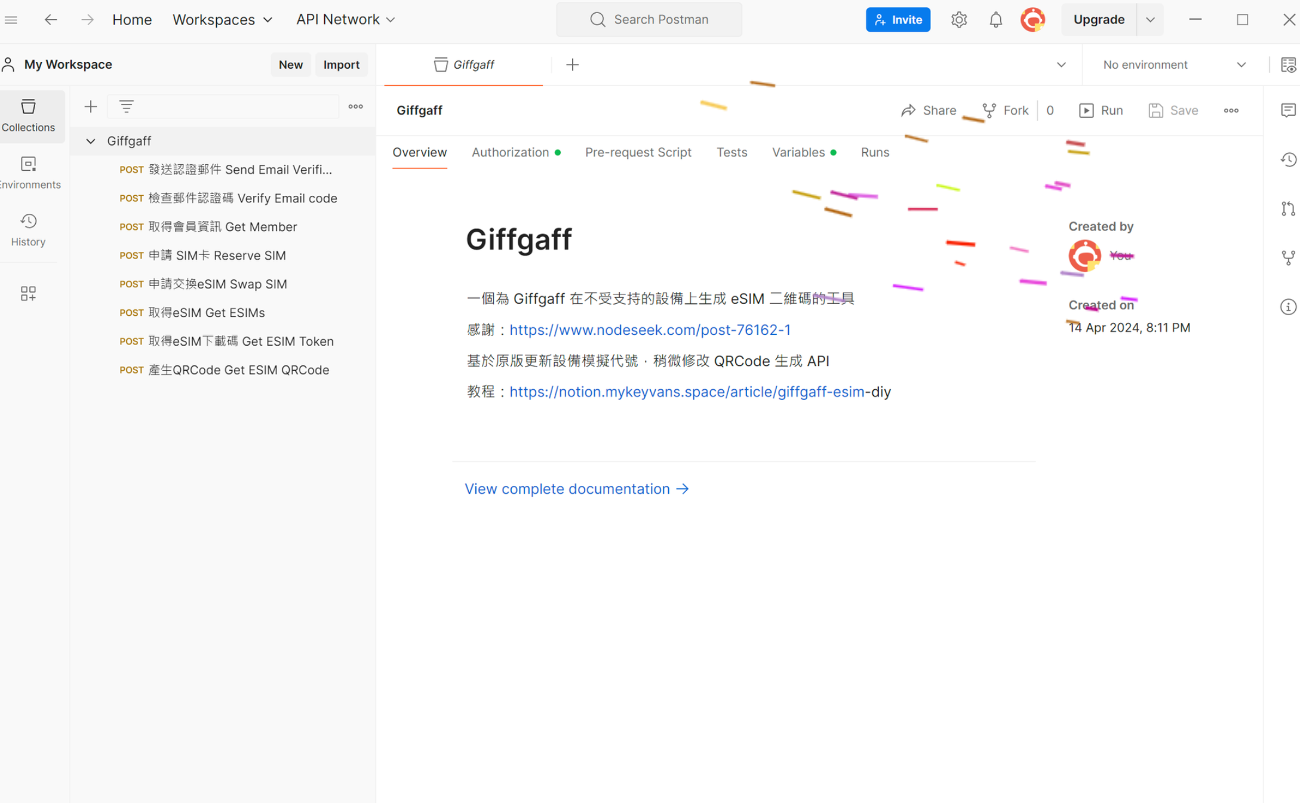
Task: Expand the API Network dropdown
Action: (x=346, y=20)
